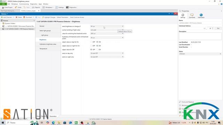Select SATION-SS3002.1 Microwave Presence Detector
Screen dimensions: 223x125
(x=20, y=26)
